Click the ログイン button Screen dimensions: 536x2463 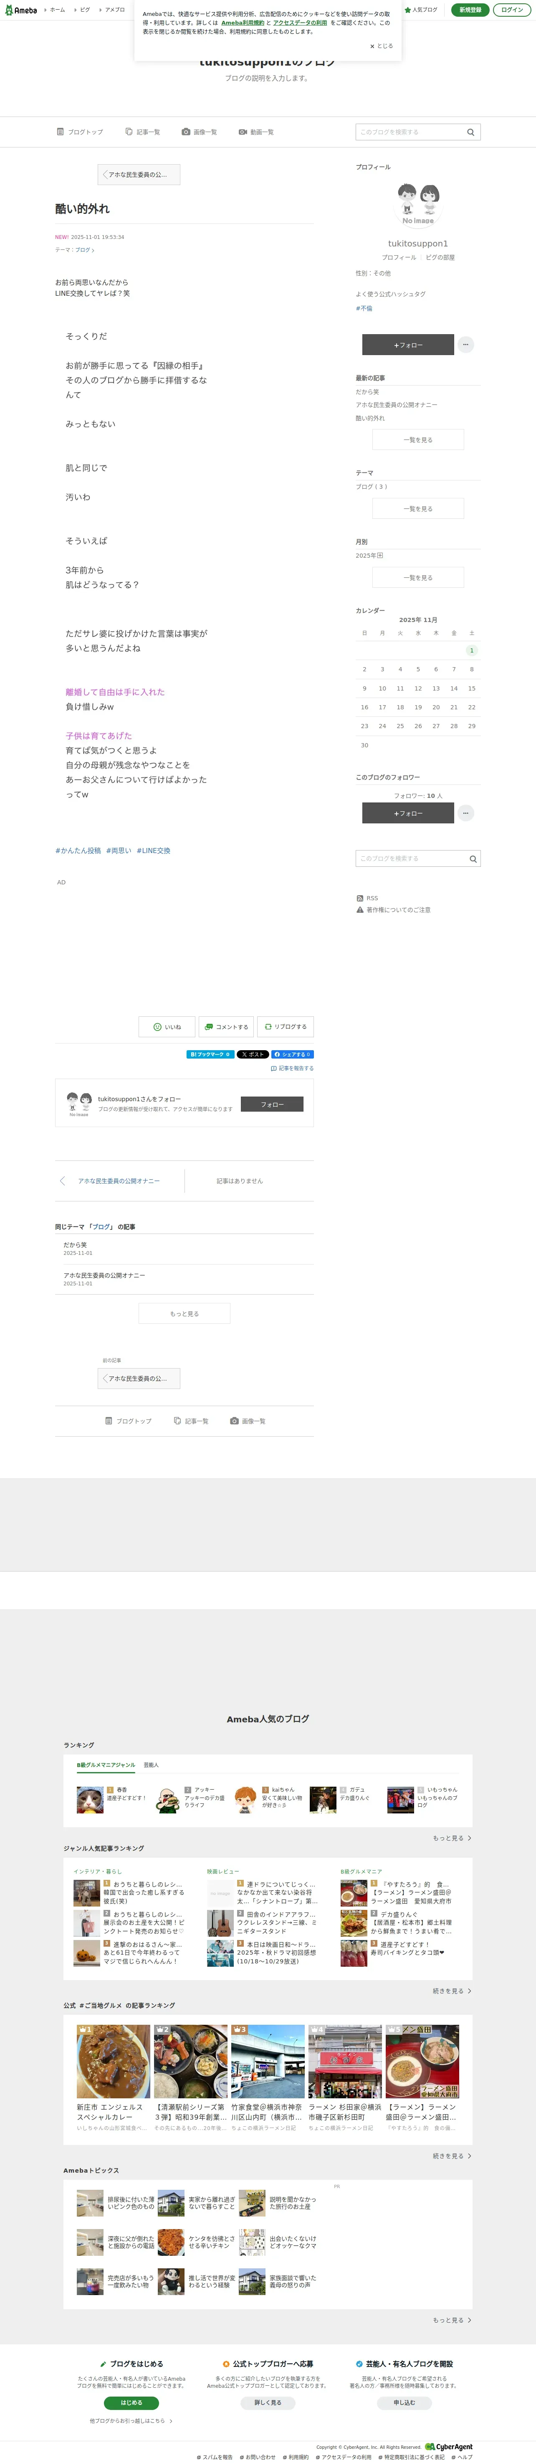(x=512, y=10)
